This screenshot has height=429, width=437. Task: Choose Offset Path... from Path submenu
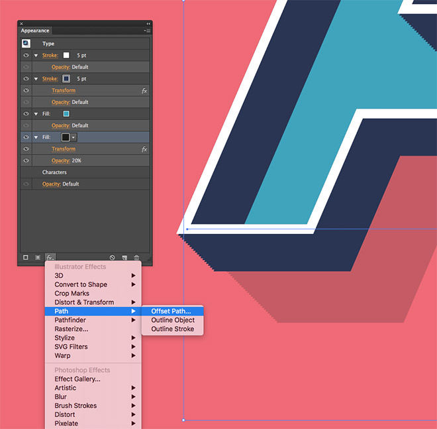click(x=173, y=311)
